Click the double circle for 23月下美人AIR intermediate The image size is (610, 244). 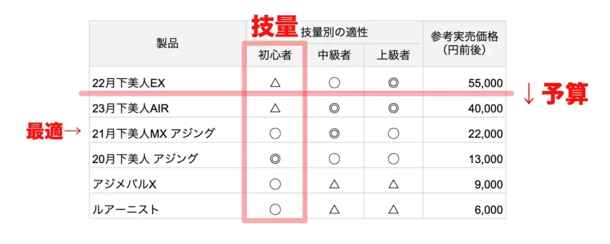pos(334,108)
